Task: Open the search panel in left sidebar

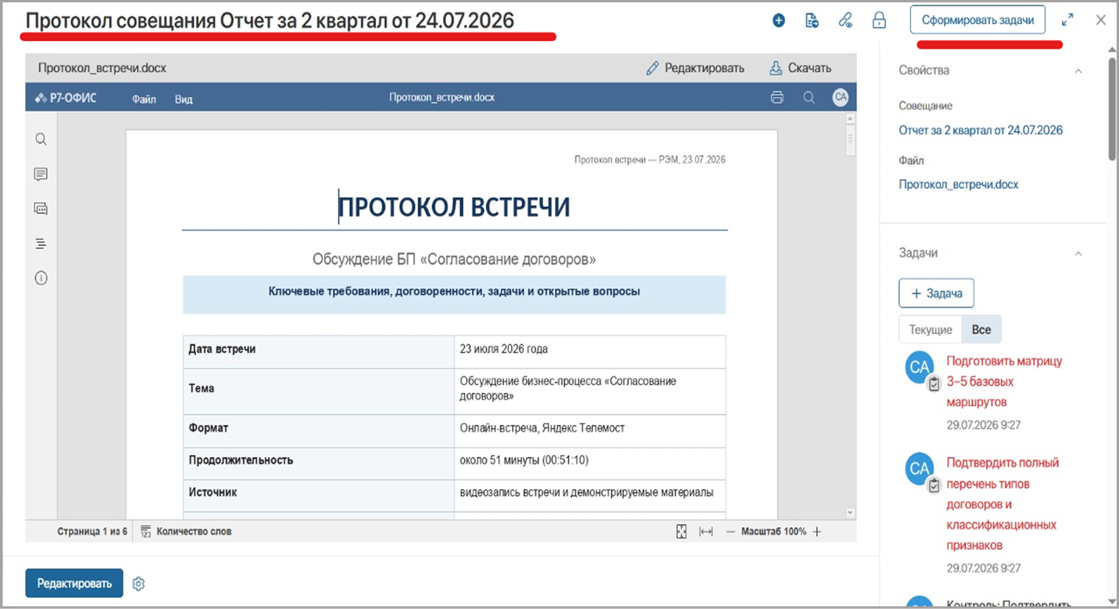Action: click(41, 139)
